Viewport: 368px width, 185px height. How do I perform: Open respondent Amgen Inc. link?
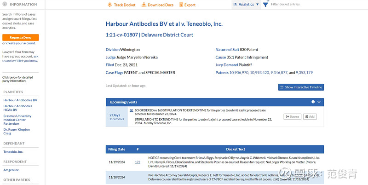11,170
